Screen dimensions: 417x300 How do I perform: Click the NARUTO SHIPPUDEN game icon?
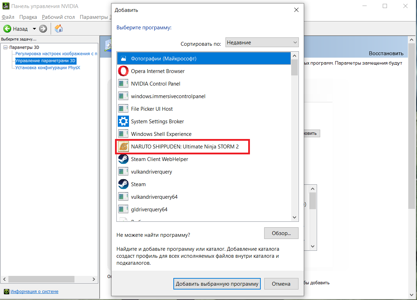pyautogui.click(x=123, y=146)
